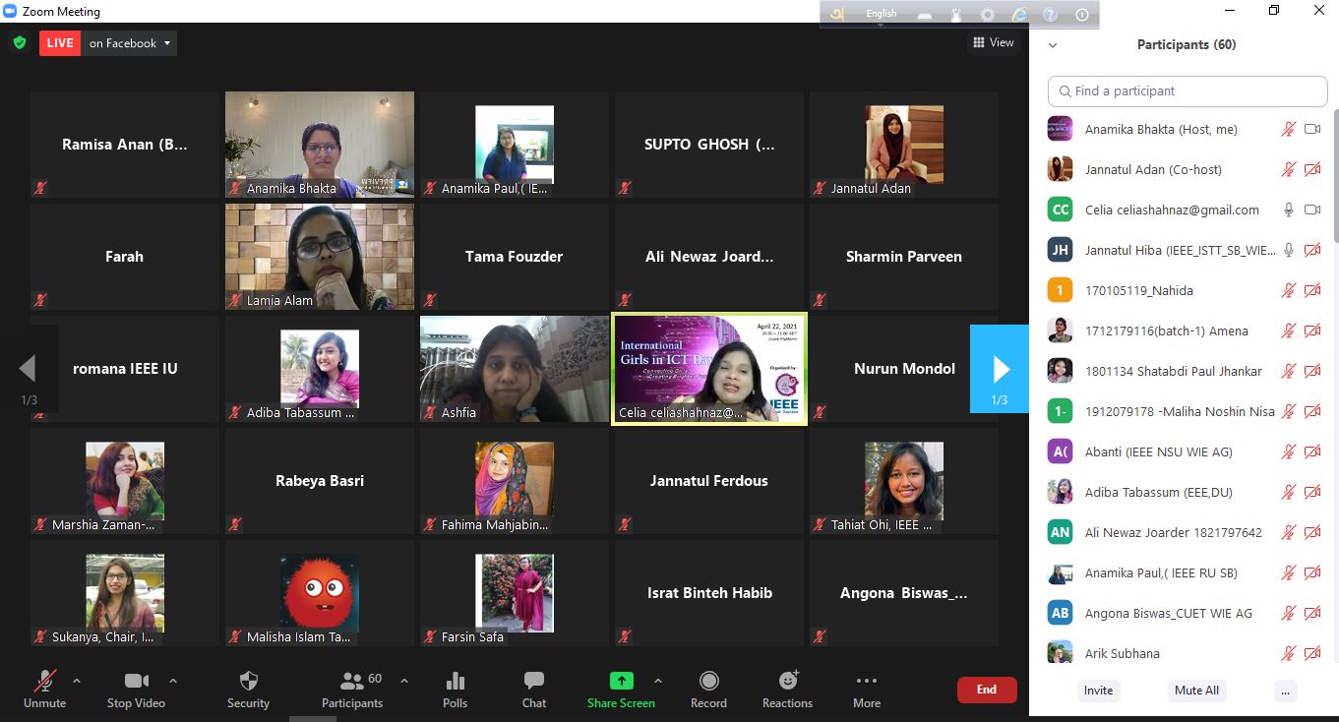Click the Mute All button
This screenshot has height=722, width=1339.
1196,691
